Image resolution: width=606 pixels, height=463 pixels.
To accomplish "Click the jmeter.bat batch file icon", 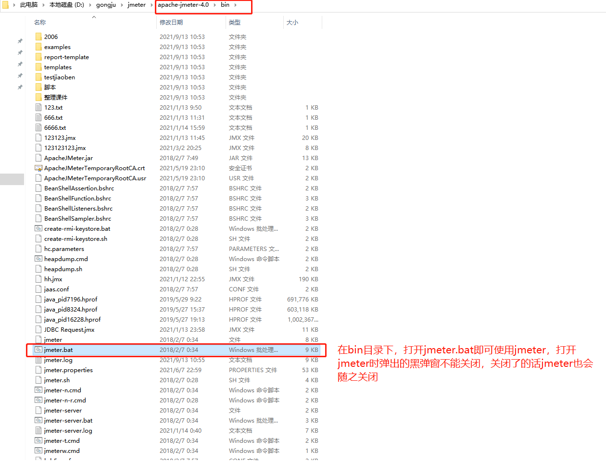I will [x=38, y=350].
